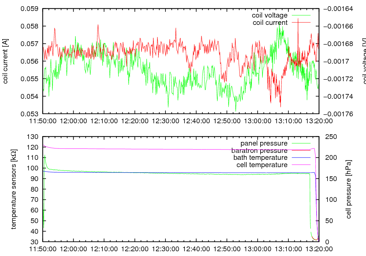366x256 pixels.
Task: Click the cell pressure [hPa] axis title
Action: (348, 189)
